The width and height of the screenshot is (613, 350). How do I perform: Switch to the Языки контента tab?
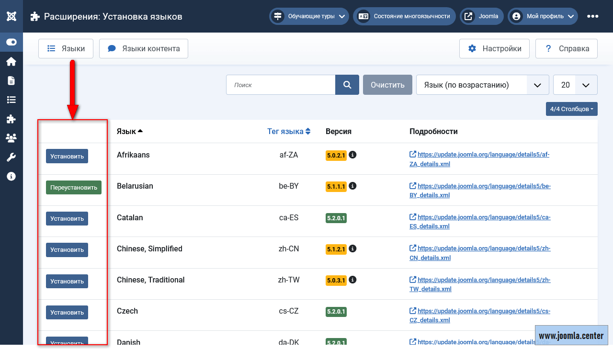click(x=144, y=48)
